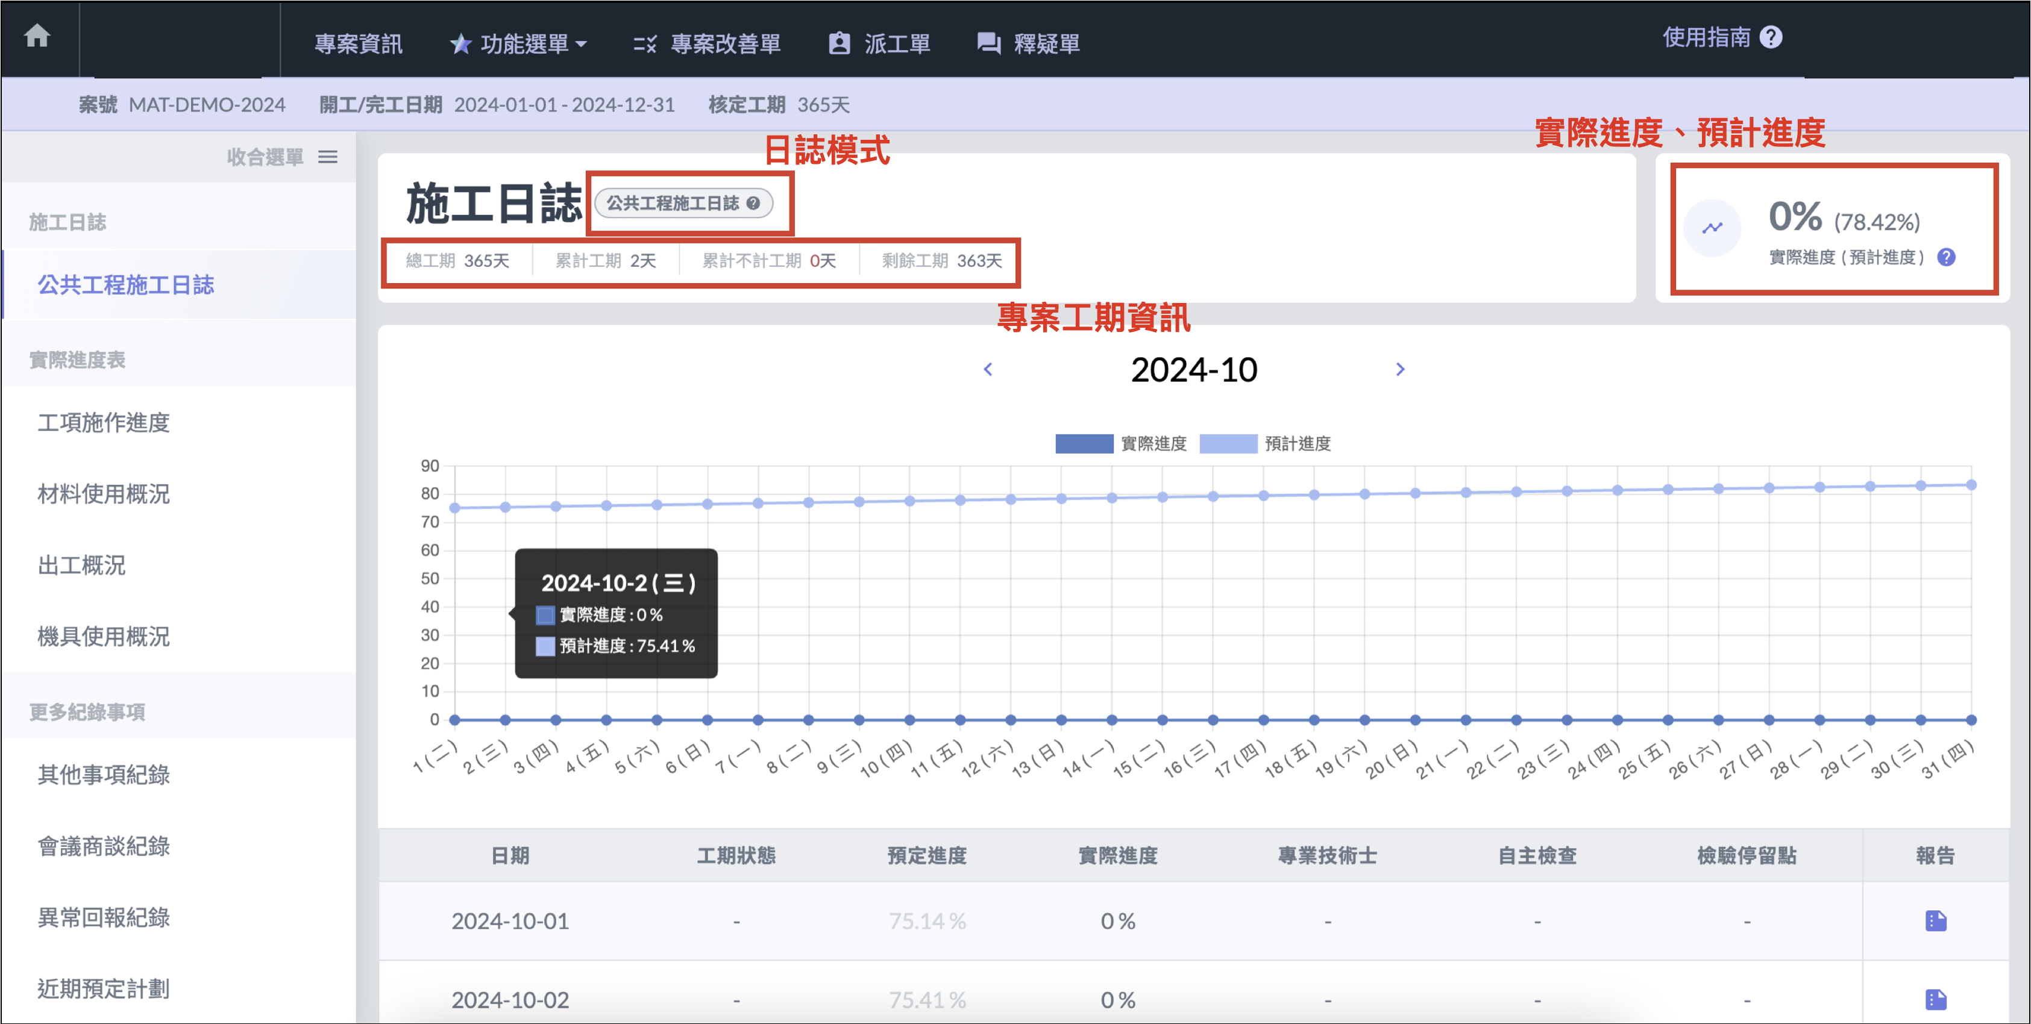2031x1024 pixels.
Task: Click the 專案資訊 menu item
Action: click(359, 44)
